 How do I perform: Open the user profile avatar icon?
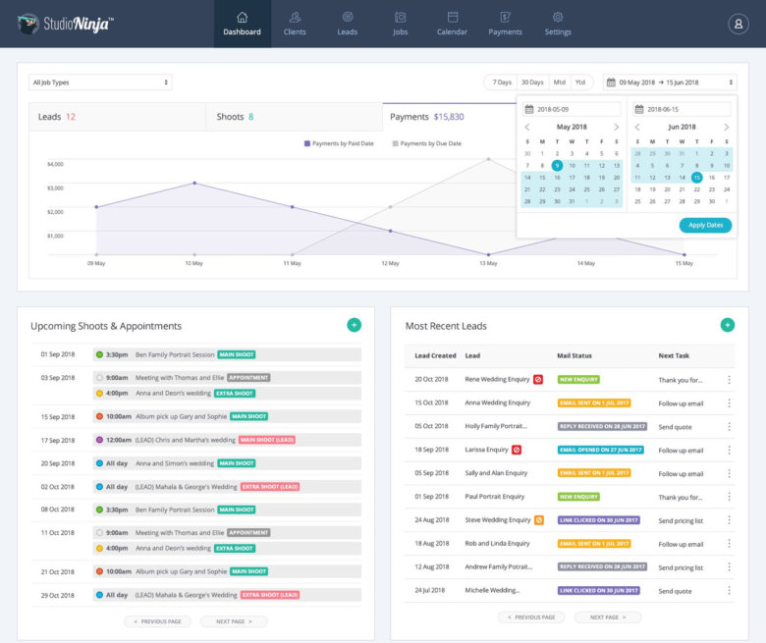(x=738, y=24)
